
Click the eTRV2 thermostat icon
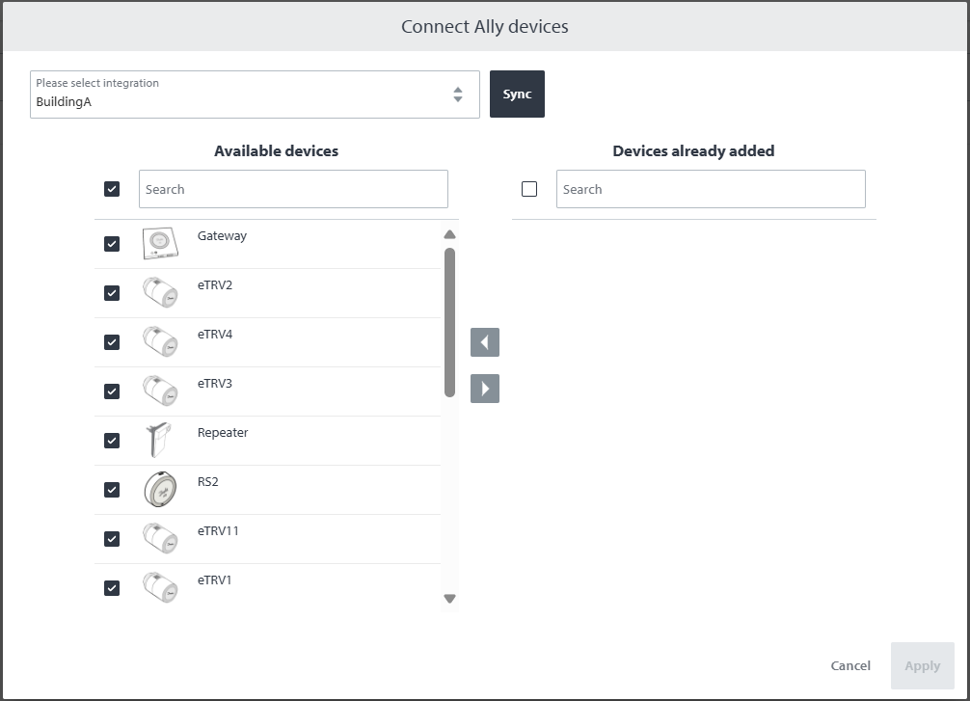pyautogui.click(x=160, y=293)
